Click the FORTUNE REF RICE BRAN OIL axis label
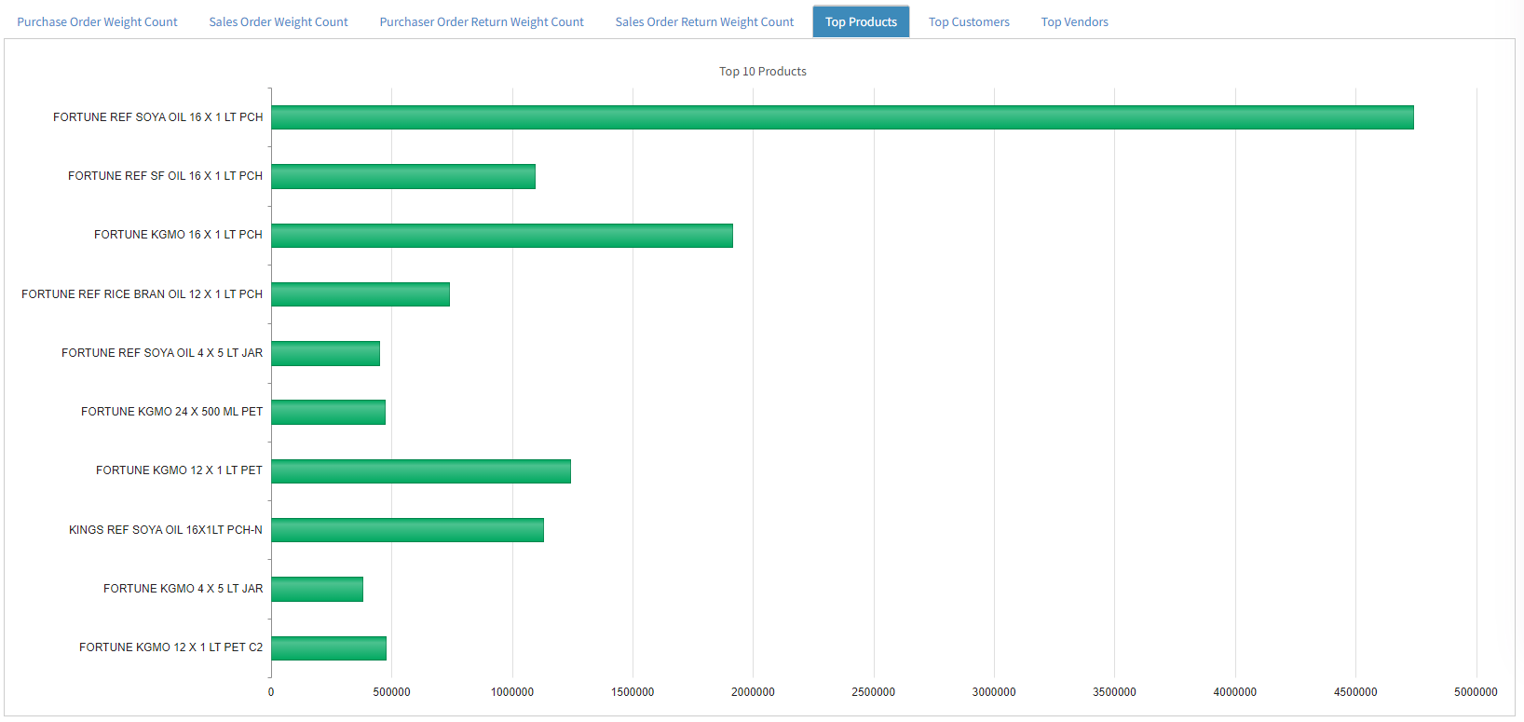Viewport: 1524px width, 722px height. tap(142, 294)
